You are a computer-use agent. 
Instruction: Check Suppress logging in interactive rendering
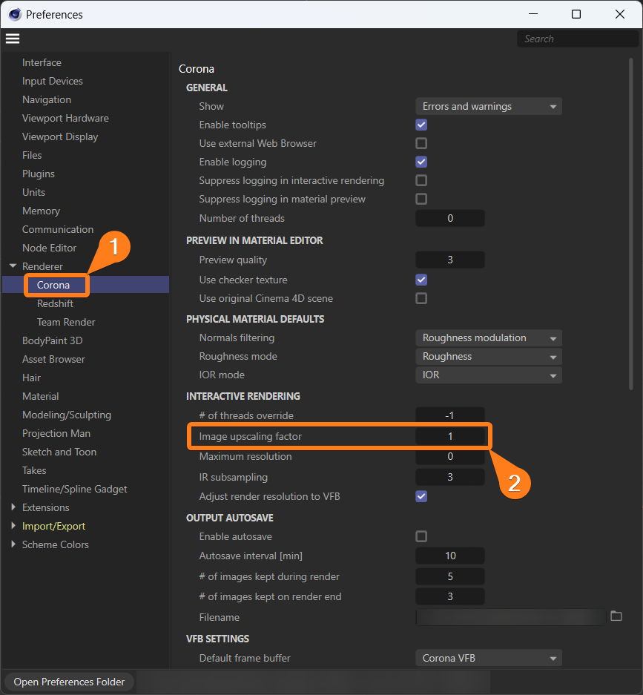(x=421, y=180)
